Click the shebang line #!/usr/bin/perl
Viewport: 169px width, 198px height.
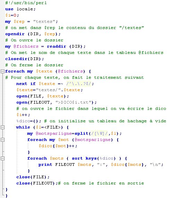[x=26, y=3]
